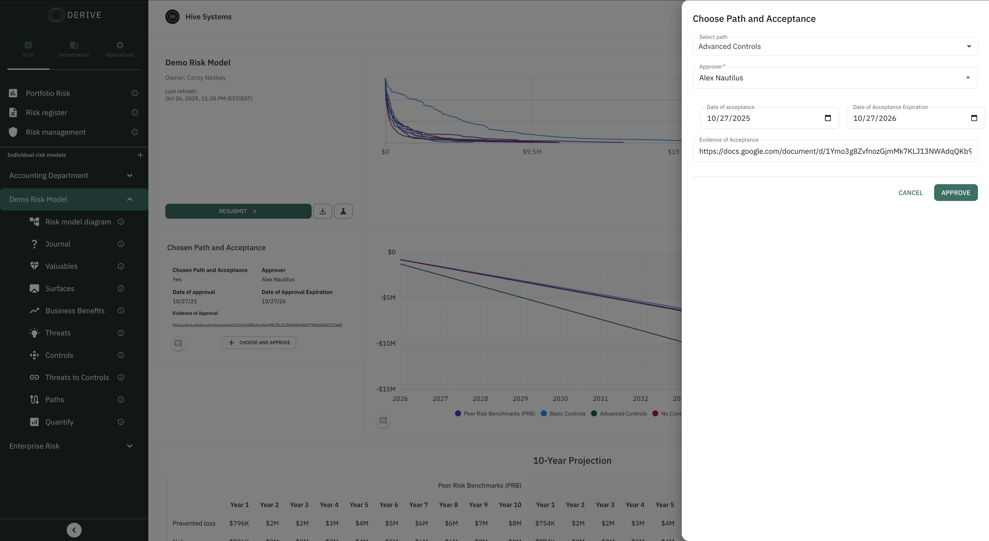Click the Advanced Controls legend color dot
The width and height of the screenshot is (989, 541).
point(594,414)
